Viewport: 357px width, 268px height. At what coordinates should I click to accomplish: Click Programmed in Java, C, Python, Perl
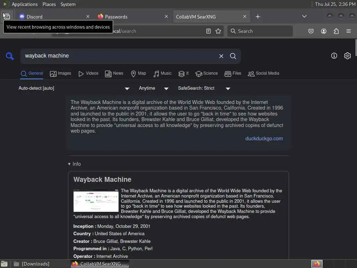coord(113,248)
